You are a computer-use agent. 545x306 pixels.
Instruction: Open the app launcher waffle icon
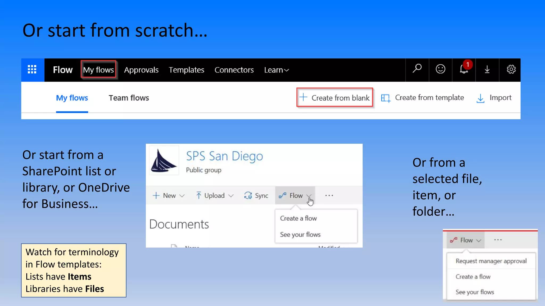pos(32,70)
